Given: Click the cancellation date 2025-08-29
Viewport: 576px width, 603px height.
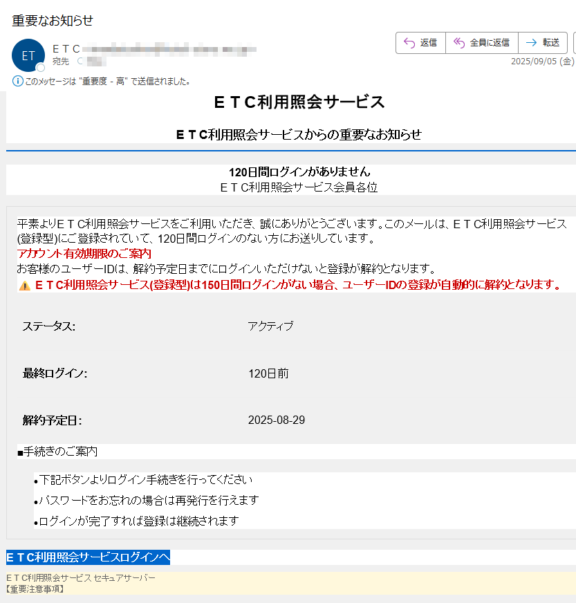Looking at the screenshot, I should [277, 420].
